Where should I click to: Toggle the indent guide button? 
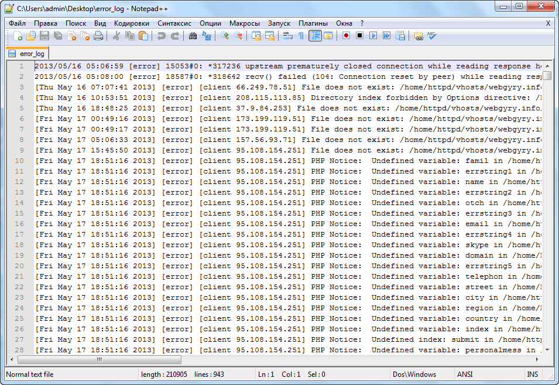(x=315, y=36)
